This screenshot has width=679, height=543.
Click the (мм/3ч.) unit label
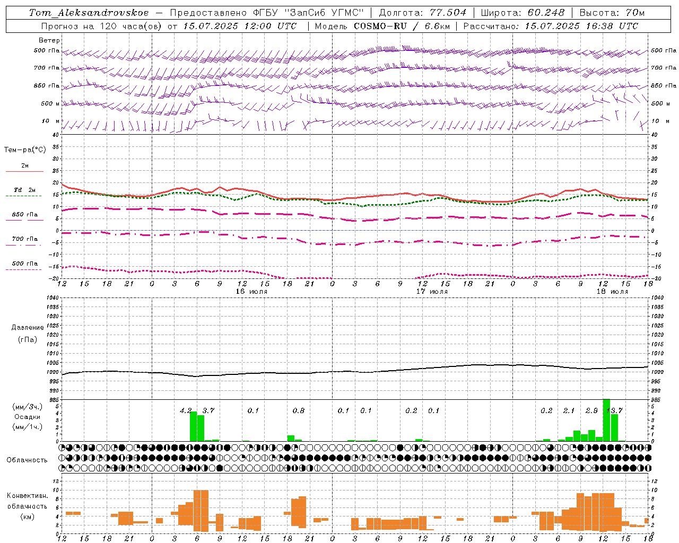27,407
